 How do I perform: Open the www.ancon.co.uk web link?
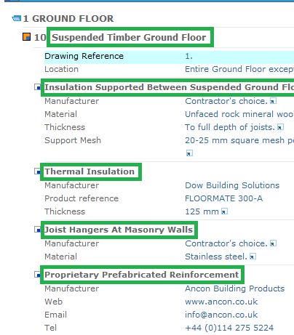pyautogui.click(x=221, y=302)
